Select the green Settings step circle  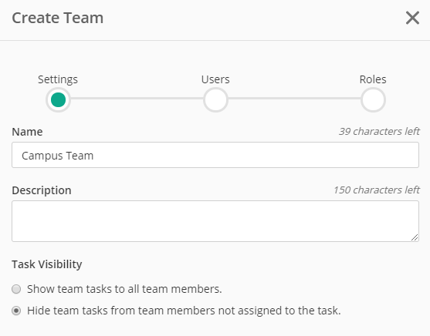click(58, 99)
